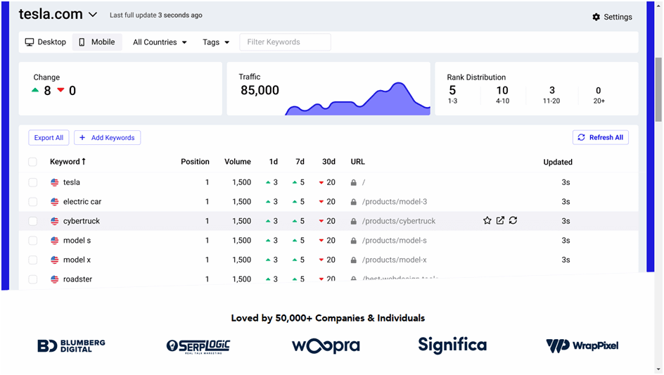Screen dimensions: 664x375
Task: Open cybertruck result in external link icon
Action: [500, 220]
